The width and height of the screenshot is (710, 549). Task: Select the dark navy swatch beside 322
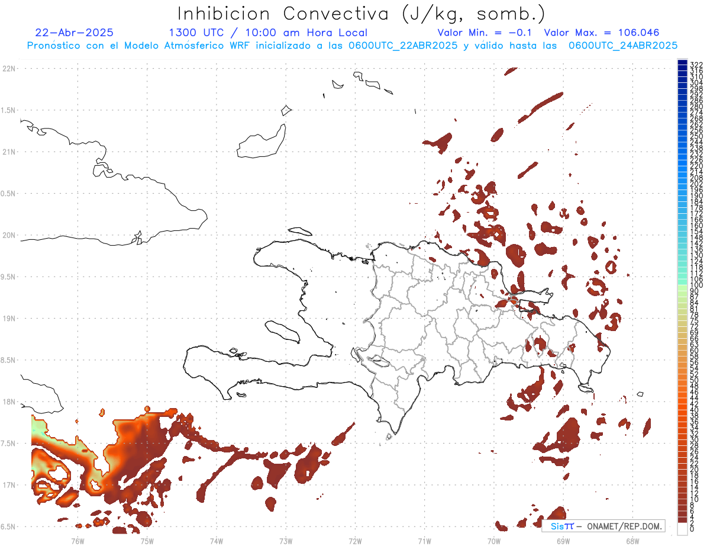[x=682, y=62]
